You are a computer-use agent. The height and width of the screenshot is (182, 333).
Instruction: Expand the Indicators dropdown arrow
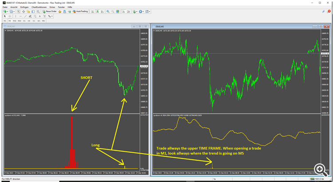pos(137,12)
